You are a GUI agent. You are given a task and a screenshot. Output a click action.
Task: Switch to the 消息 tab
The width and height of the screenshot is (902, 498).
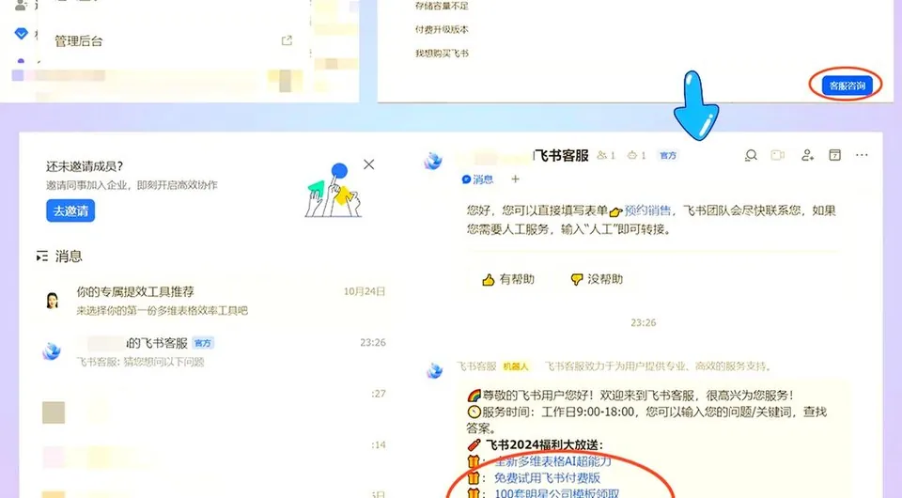[x=477, y=179]
